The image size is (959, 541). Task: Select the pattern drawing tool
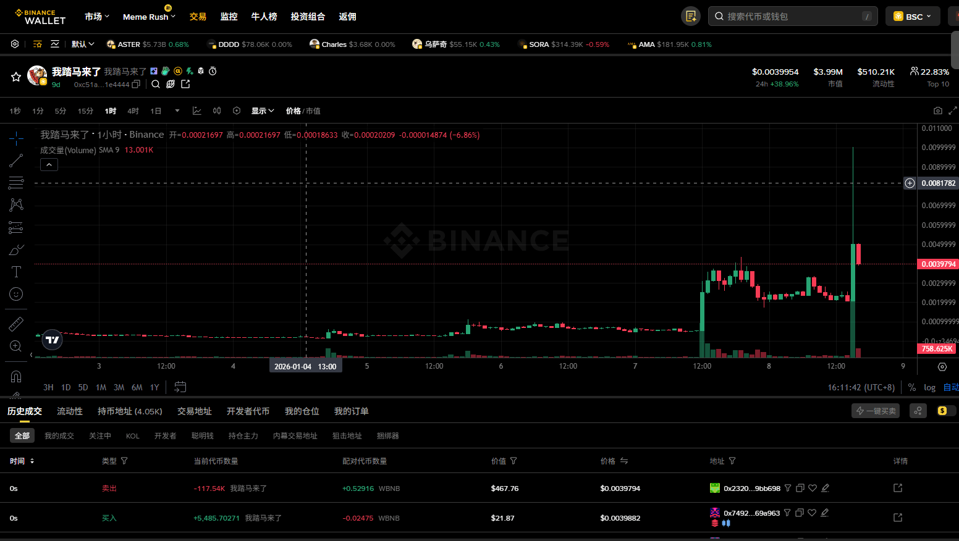coord(16,205)
